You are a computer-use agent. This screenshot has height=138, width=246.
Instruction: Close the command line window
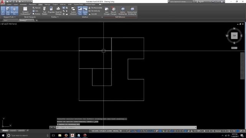[52, 128]
